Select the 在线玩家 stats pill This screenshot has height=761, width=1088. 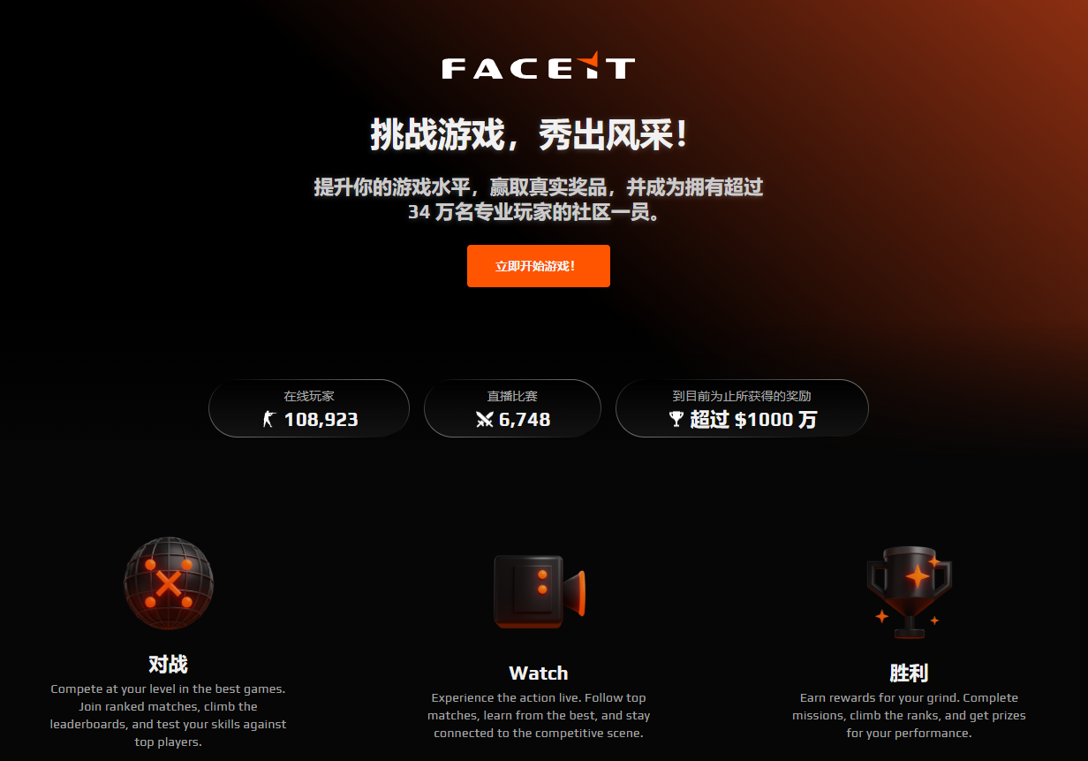(x=309, y=408)
